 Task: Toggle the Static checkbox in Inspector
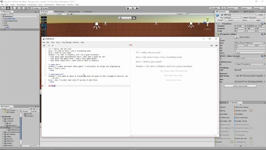click(257, 15)
